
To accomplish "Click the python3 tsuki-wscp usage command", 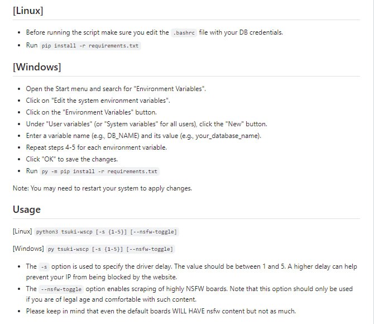I will point(107,231).
